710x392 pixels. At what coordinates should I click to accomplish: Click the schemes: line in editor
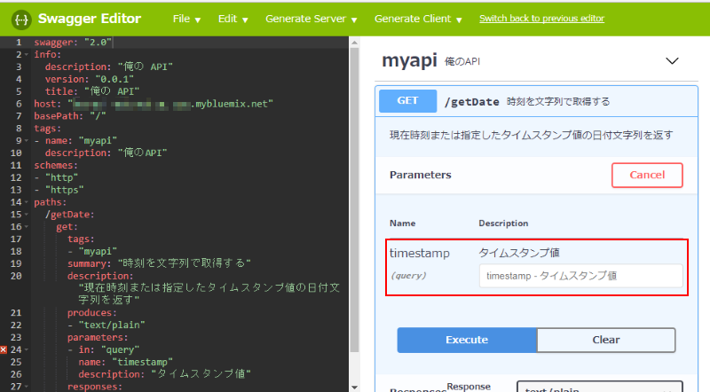(56, 165)
